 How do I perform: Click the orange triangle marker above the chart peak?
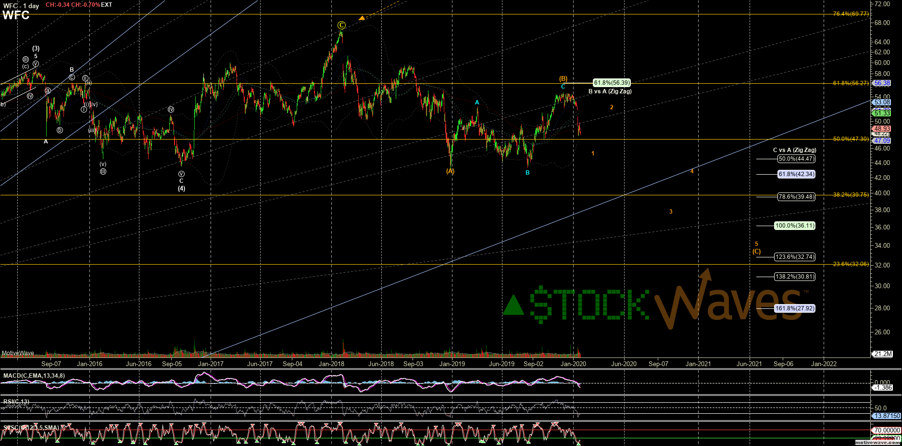point(361,18)
